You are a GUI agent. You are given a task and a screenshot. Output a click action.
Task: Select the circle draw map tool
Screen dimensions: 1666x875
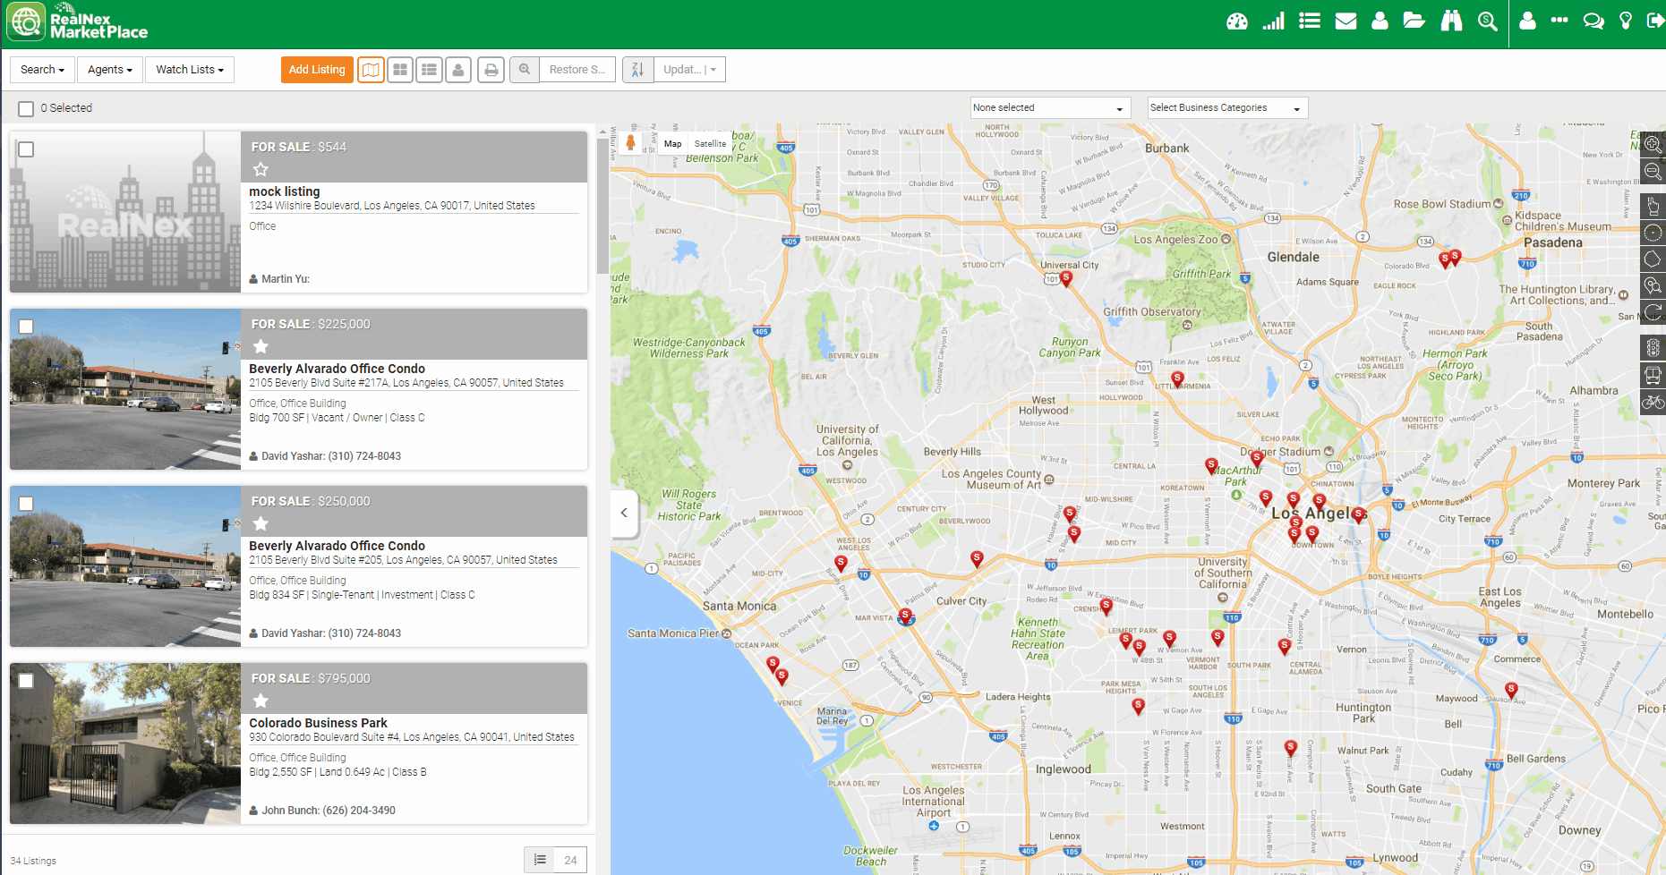(x=1653, y=233)
